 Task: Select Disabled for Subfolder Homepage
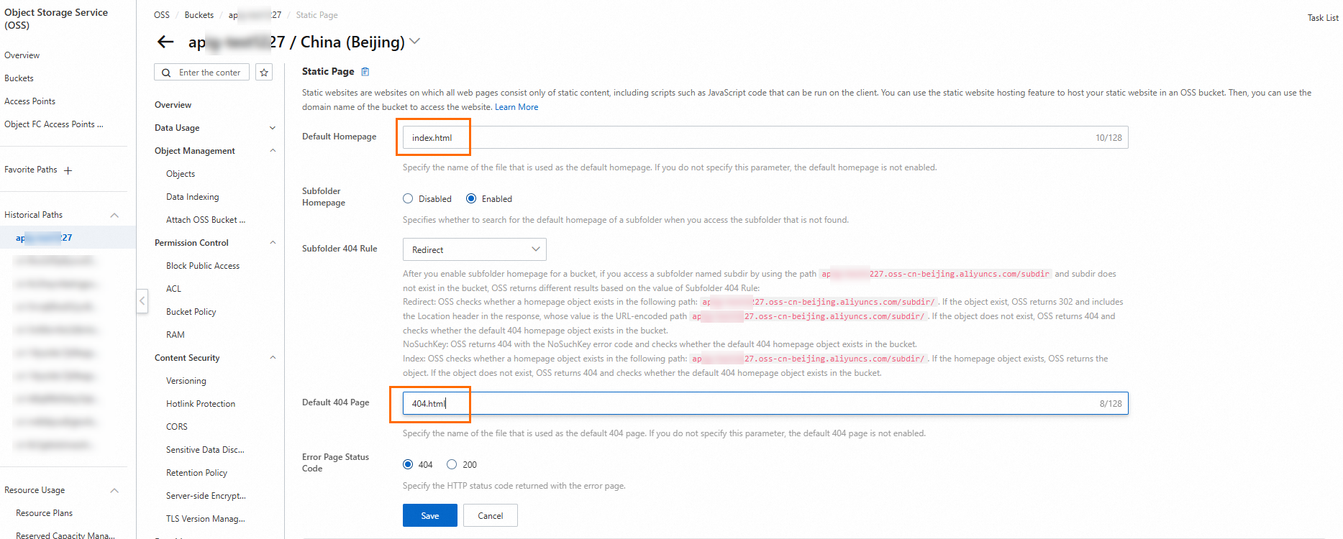tap(408, 198)
